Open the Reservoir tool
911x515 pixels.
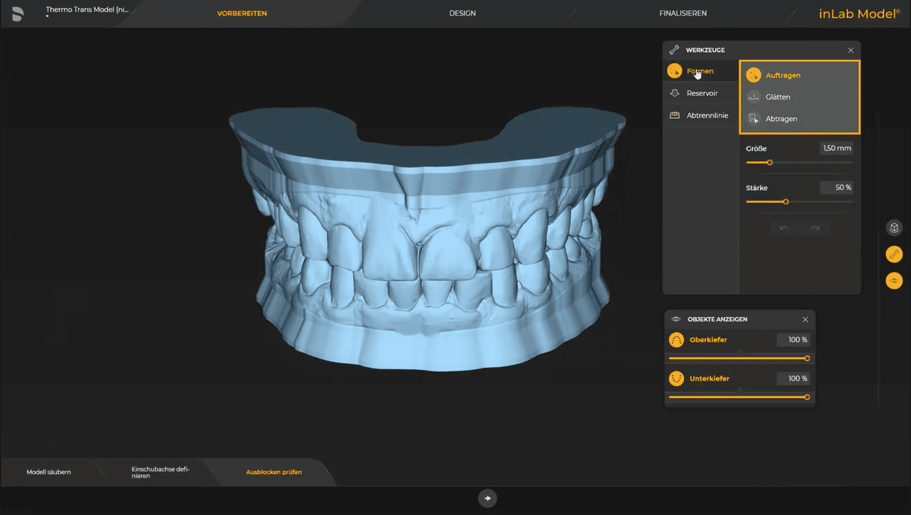701,92
